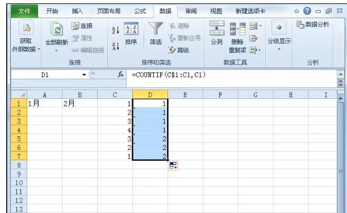Click the 删除重复项 icon
This screenshot has width=347, height=213.
click(x=237, y=29)
